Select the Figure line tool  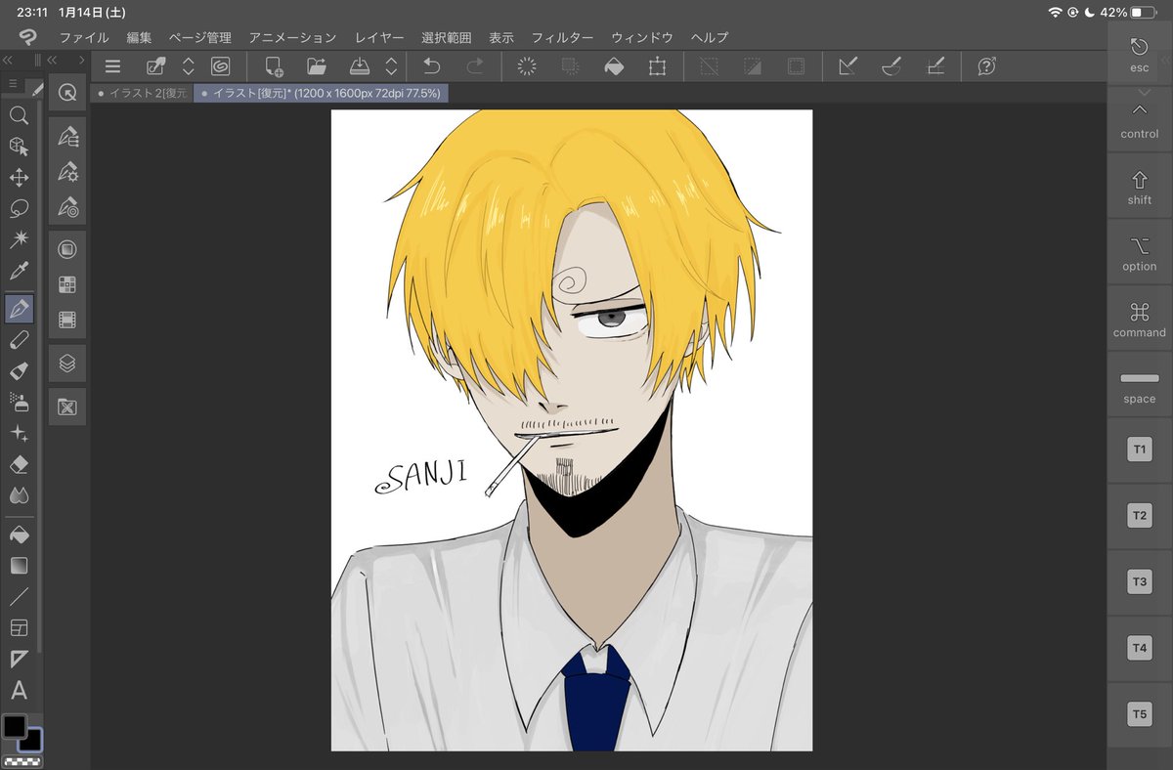point(19,596)
